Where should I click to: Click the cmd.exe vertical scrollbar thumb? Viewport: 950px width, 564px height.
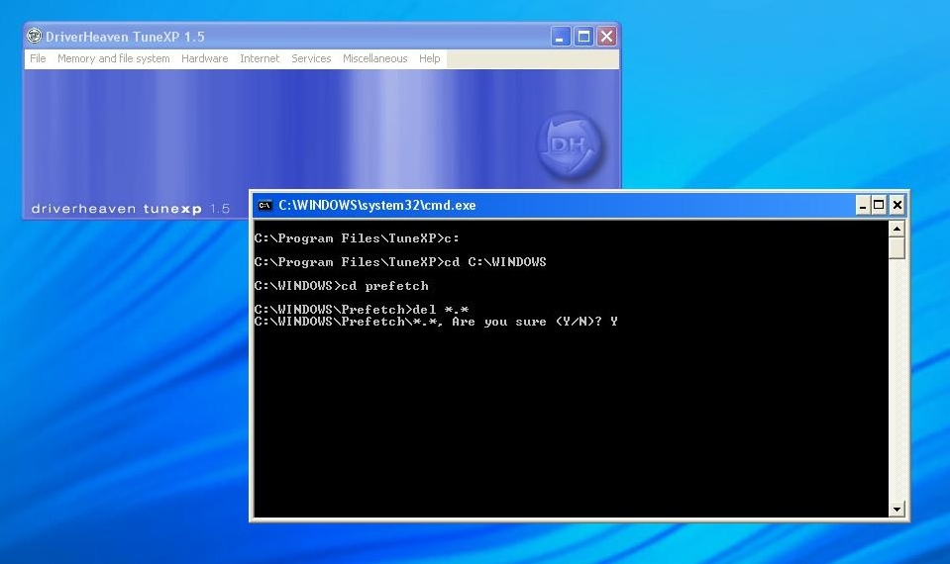pyautogui.click(x=897, y=247)
